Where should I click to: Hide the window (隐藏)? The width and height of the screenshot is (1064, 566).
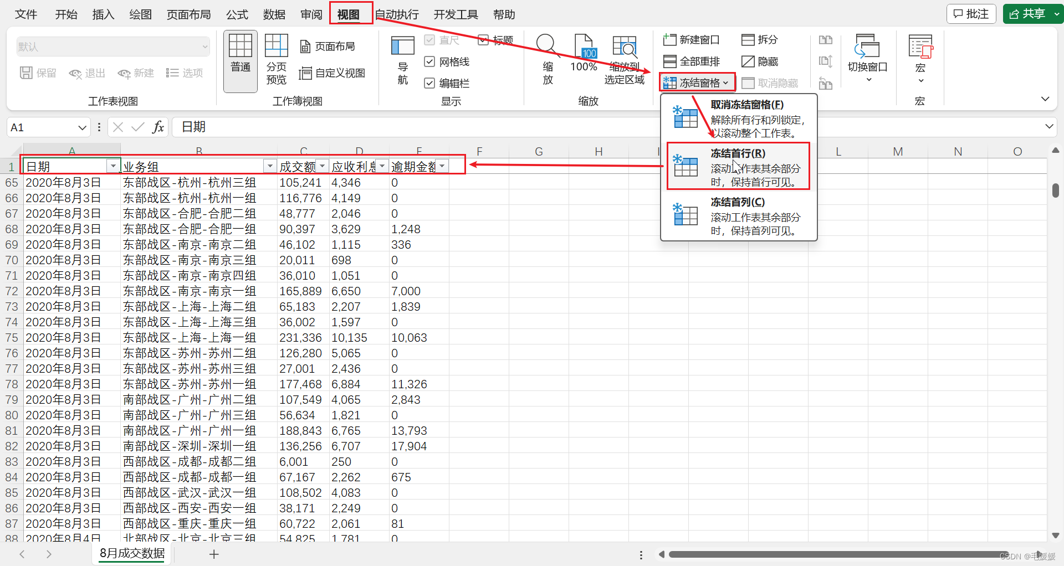(x=760, y=61)
